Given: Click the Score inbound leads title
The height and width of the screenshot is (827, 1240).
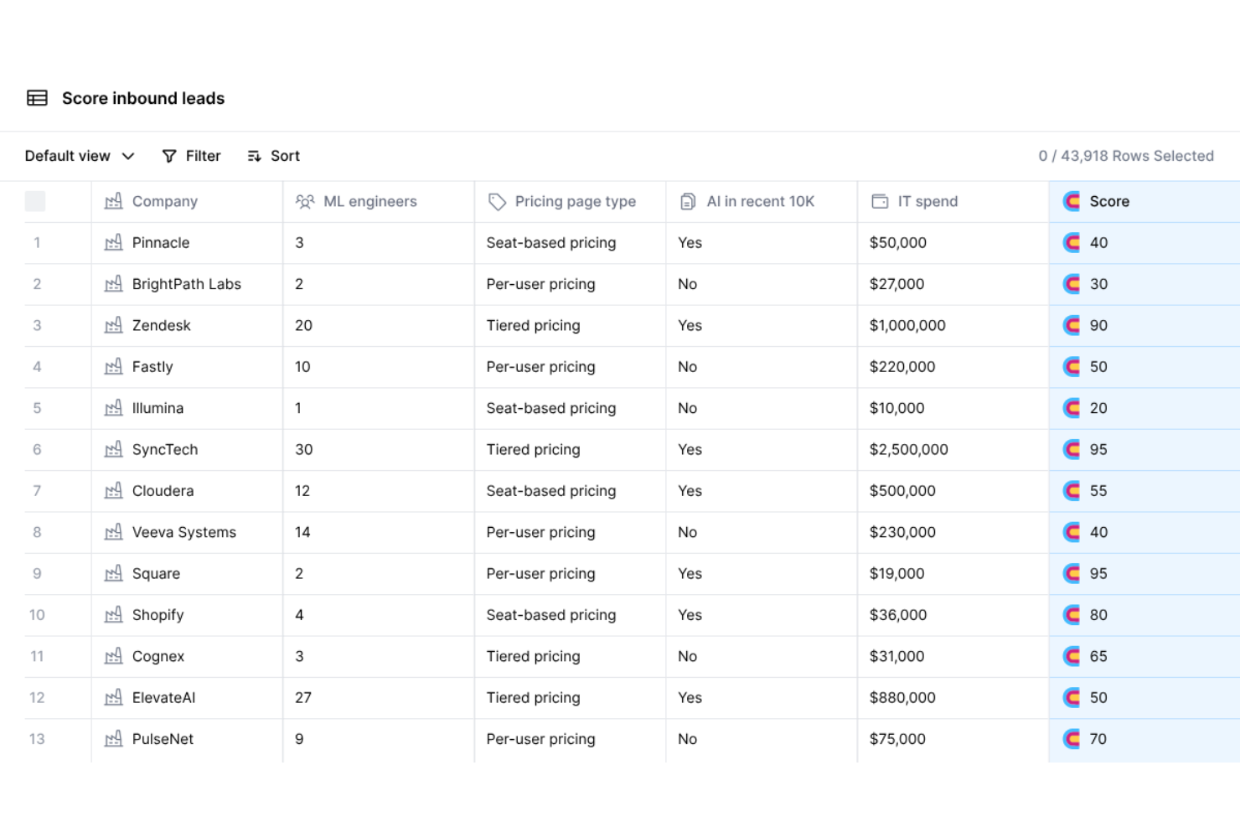Looking at the screenshot, I should [x=143, y=98].
